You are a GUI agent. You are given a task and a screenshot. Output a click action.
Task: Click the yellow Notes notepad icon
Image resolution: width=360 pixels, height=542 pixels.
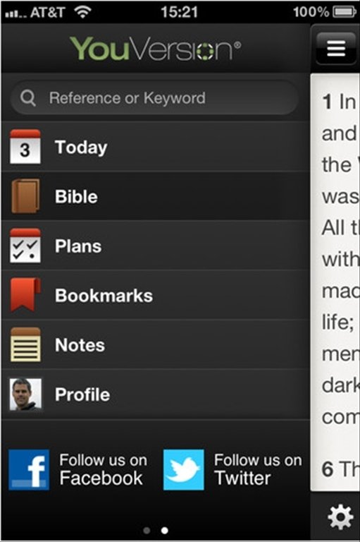pos(25,344)
